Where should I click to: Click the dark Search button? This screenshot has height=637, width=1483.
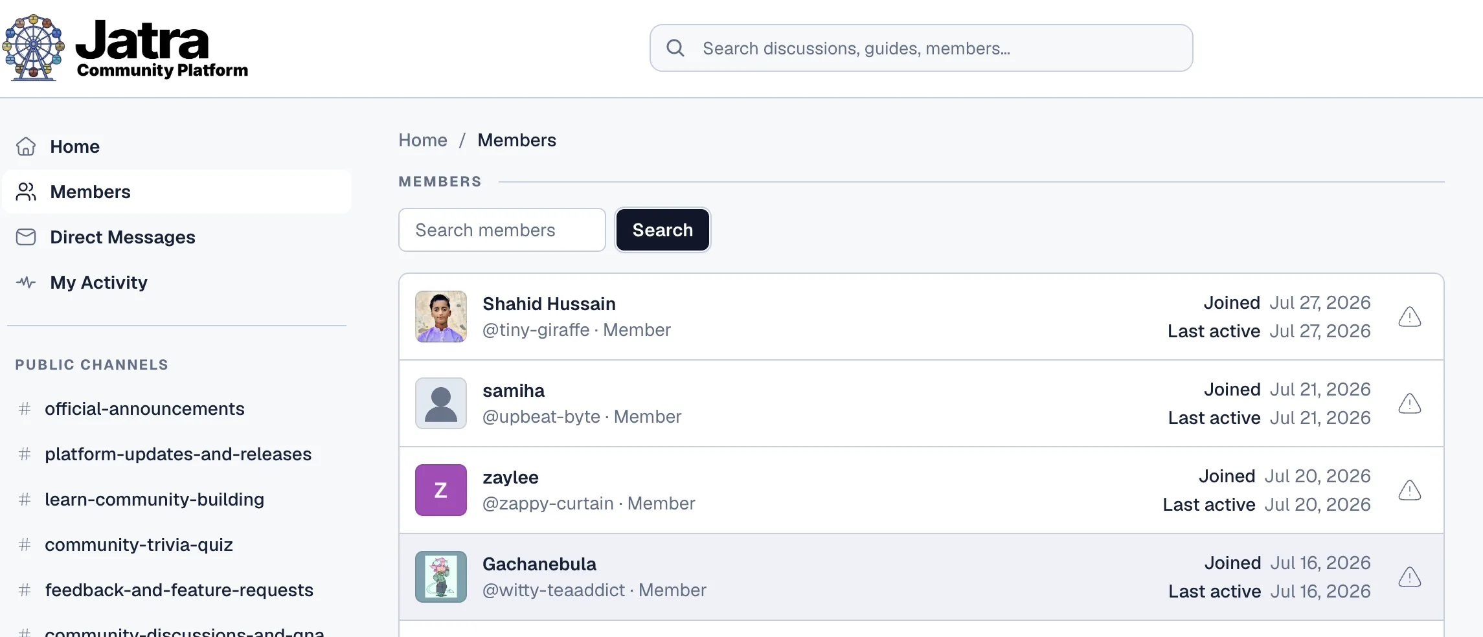662,230
